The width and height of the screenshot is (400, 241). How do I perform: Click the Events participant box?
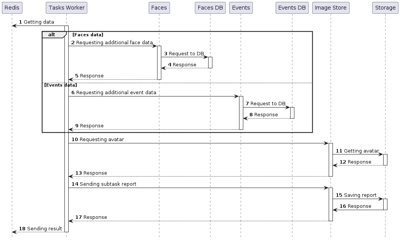pyautogui.click(x=241, y=8)
